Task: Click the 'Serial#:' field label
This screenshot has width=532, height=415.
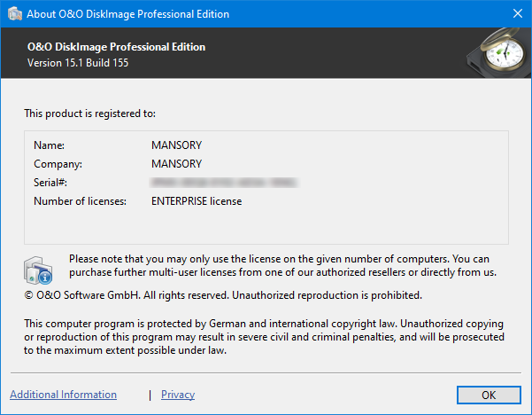Action: [x=50, y=183]
